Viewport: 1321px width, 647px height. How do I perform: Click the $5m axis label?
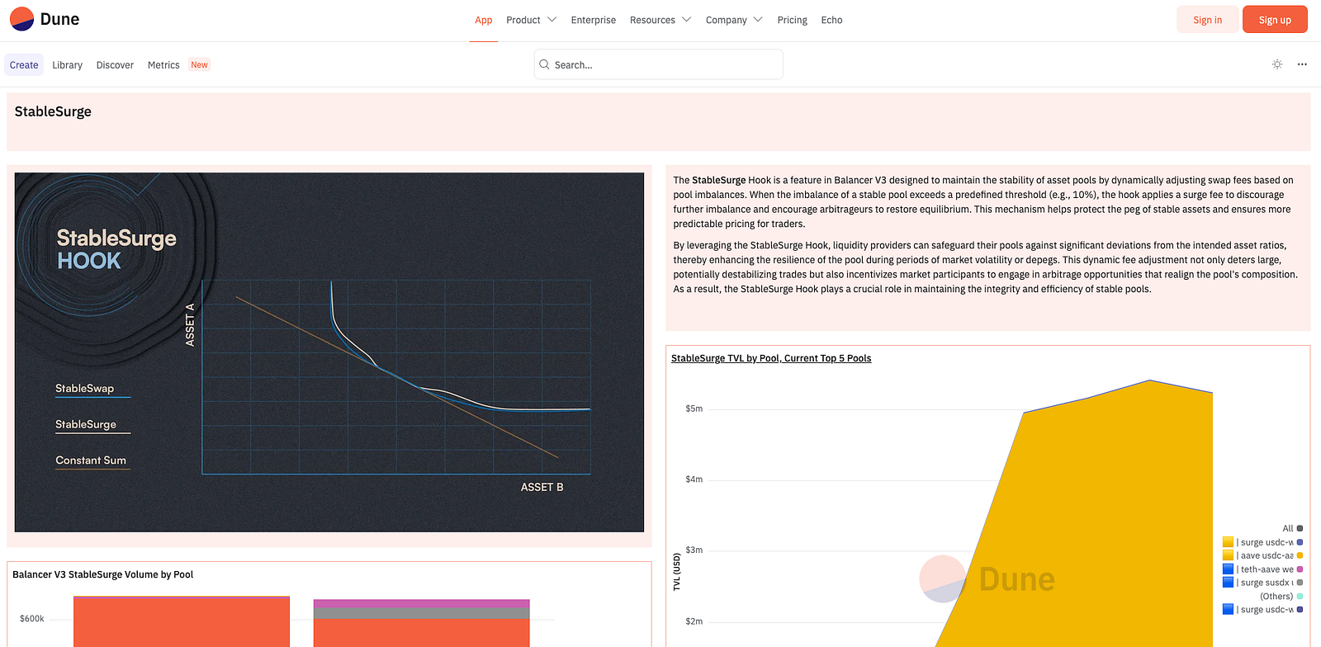[694, 409]
